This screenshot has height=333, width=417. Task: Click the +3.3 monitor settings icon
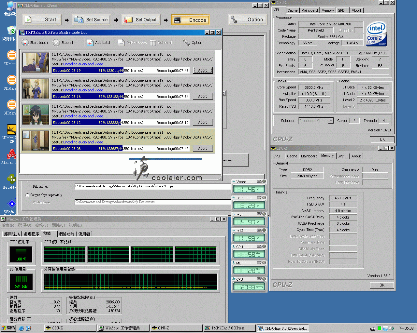click(259, 198)
